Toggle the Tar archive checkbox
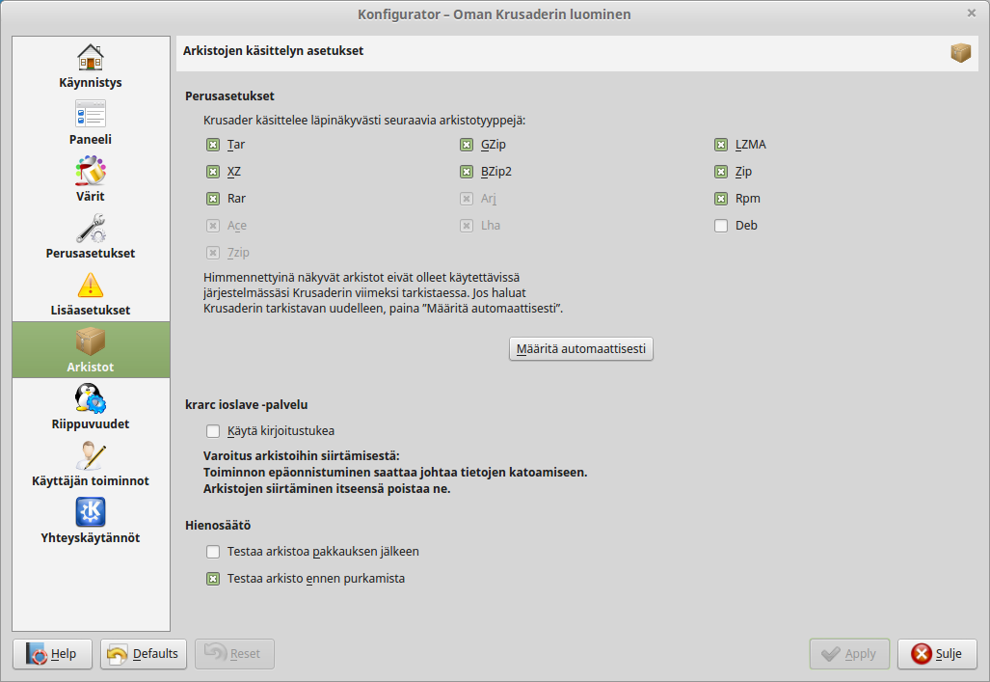The image size is (990, 682). [213, 145]
